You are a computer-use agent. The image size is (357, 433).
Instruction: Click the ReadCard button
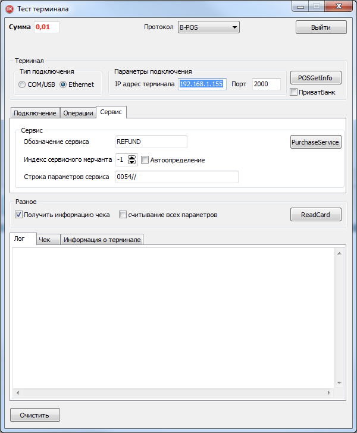[x=315, y=215]
